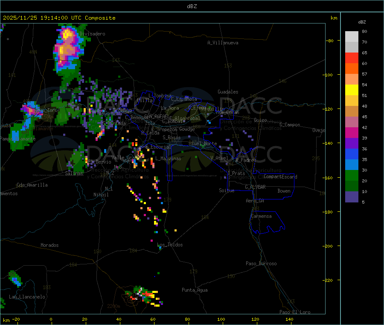The height and width of the screenshot is (325, 384).
Task: Select the slate 10-5 dBZ legend swatch
Action: 352,197
